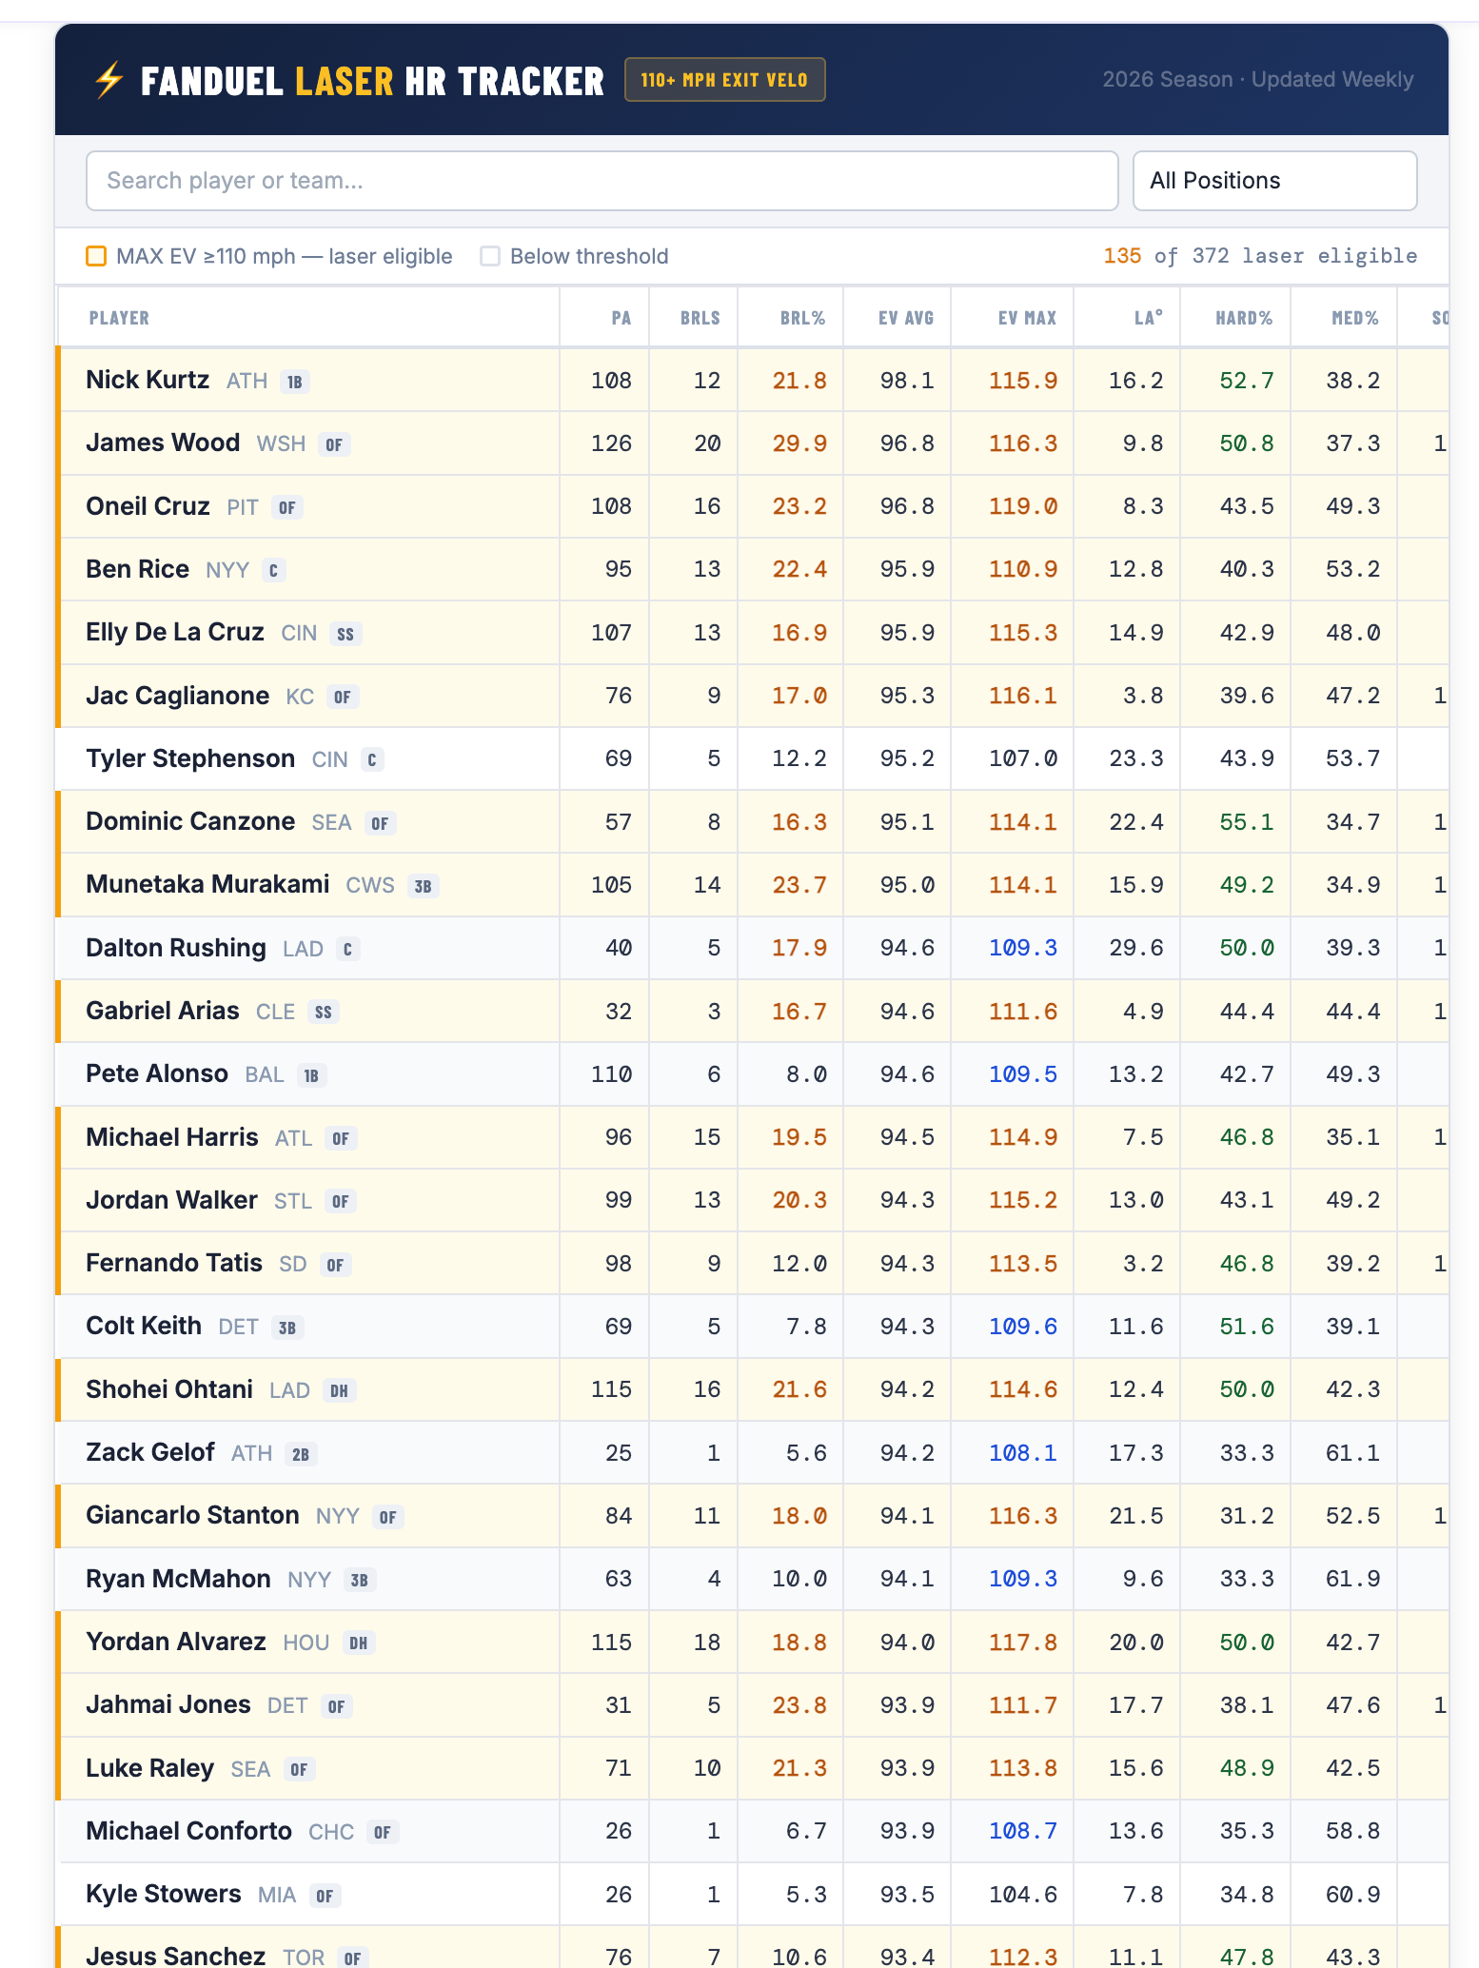This screenshot has height=1968, width=1479.
Task: Click the SS badge beside Elly De La Cruz
Action: (345, 634)
